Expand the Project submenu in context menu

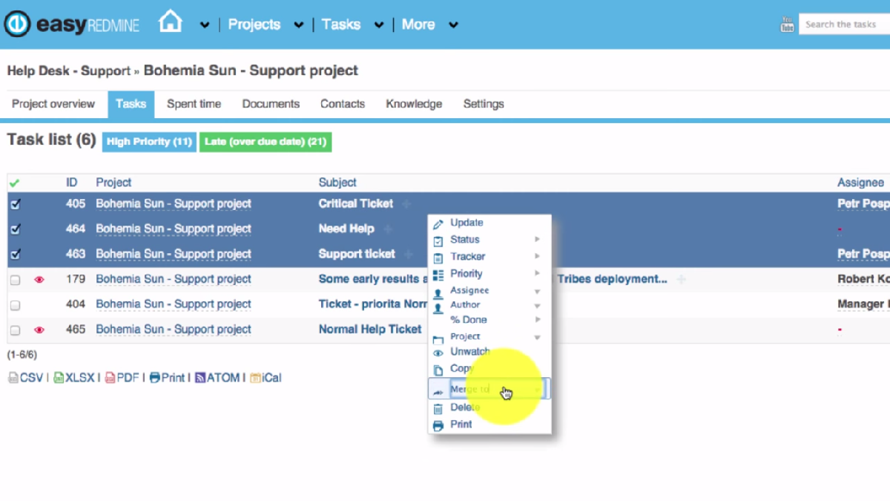tap(489, 337)
